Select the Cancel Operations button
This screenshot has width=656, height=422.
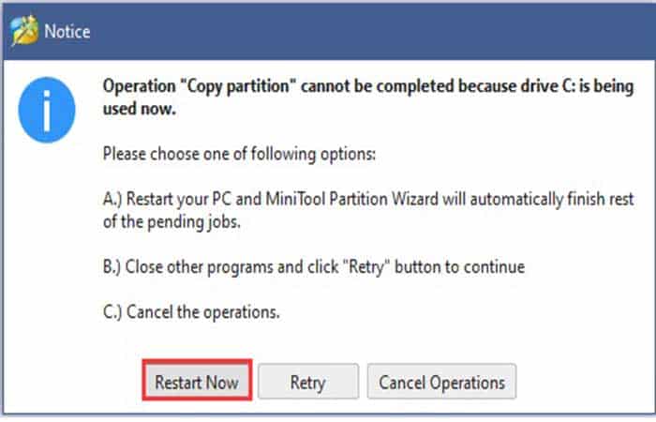441,383
